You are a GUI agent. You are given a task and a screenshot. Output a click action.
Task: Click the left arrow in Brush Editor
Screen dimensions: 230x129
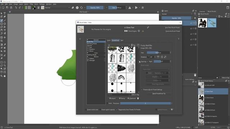click(80, 39)
